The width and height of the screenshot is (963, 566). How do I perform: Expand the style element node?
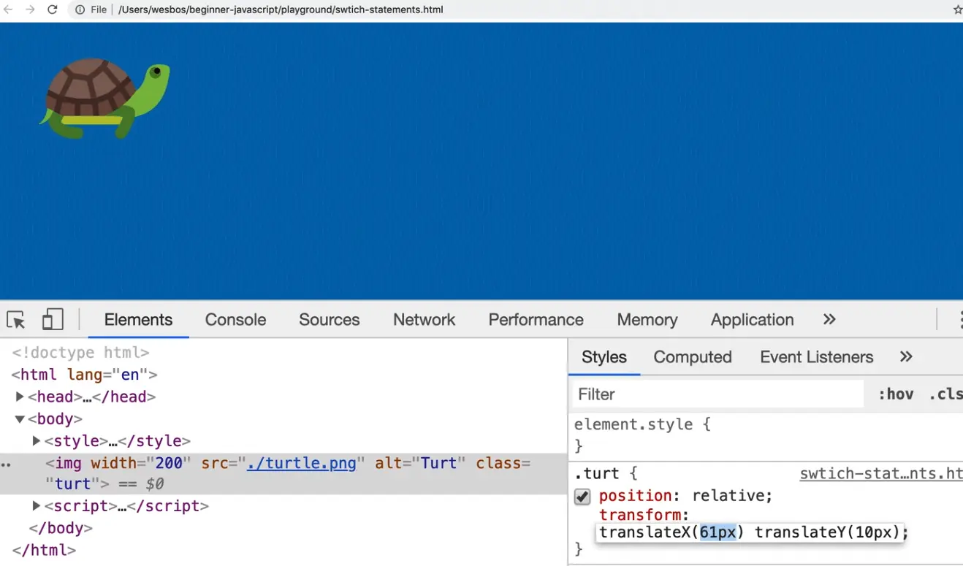37,441
